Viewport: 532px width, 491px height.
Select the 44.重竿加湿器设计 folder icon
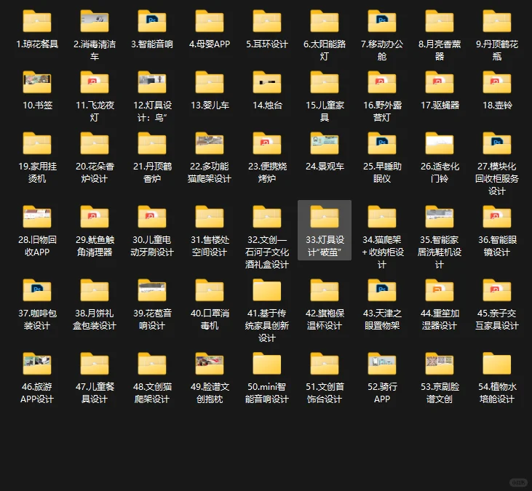440,290
